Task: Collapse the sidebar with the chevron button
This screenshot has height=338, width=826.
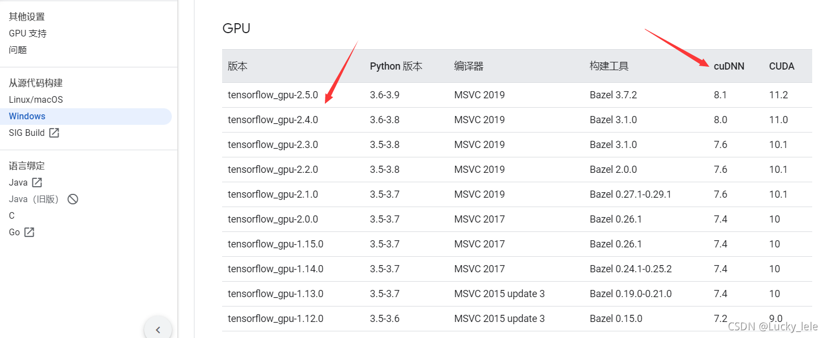Action: pyautogui.click(x=158, y=330)
